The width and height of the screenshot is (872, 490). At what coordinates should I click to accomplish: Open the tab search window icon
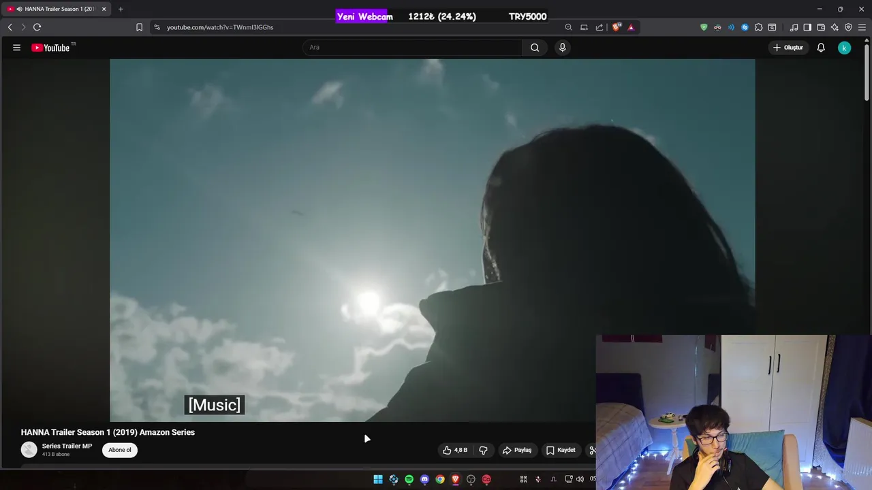coord(772,27)
